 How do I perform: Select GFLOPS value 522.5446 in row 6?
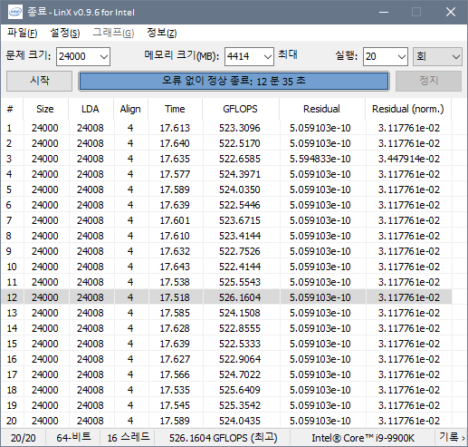click(x=240, y=205)
